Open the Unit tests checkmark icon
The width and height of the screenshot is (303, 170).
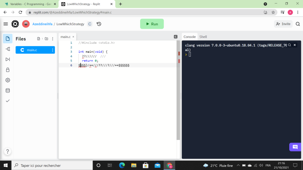click(8, 101)
